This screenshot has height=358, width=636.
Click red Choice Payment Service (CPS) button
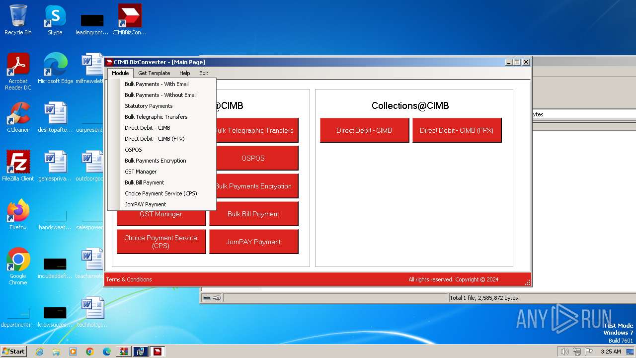tap(161, 242)
